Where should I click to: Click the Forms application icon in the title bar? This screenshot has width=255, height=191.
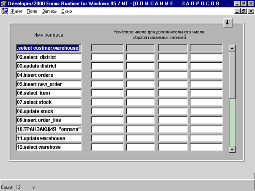pyautogui.click(x=3, y=3)
